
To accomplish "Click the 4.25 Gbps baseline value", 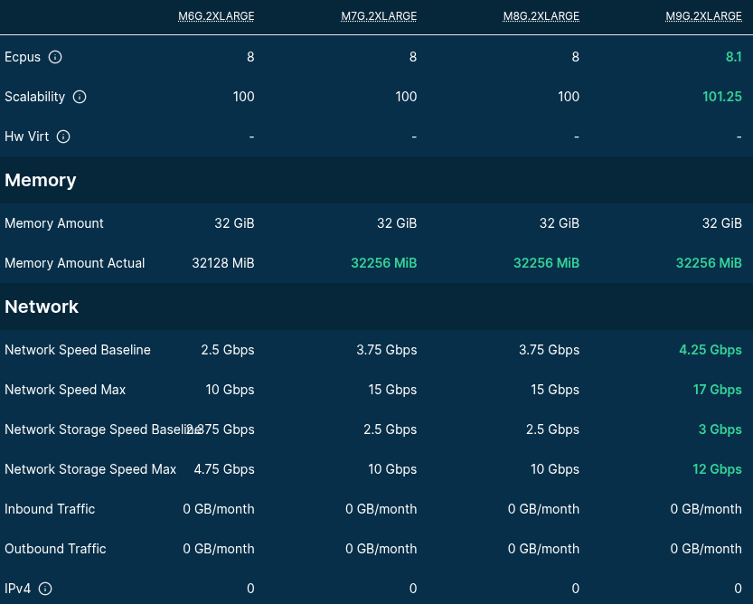I will pyautogui.click(x=711, y=350).
